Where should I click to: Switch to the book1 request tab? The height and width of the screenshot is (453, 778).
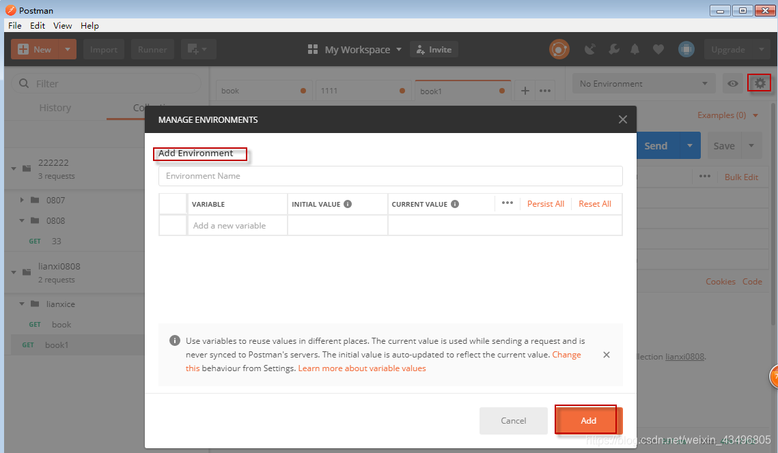(462, 91)
